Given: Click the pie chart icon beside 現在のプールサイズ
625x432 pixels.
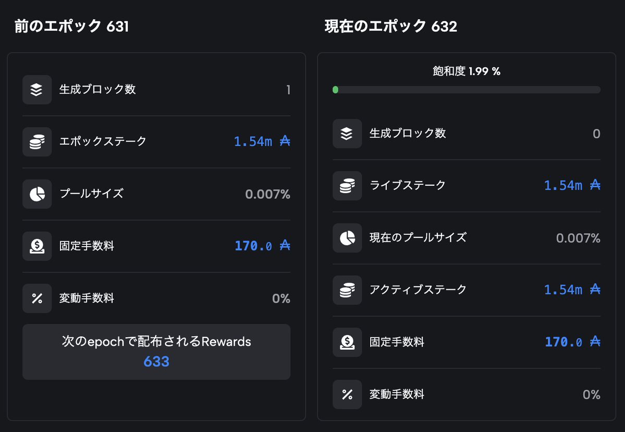Looking at the screenshot, I should coord(347,238).
